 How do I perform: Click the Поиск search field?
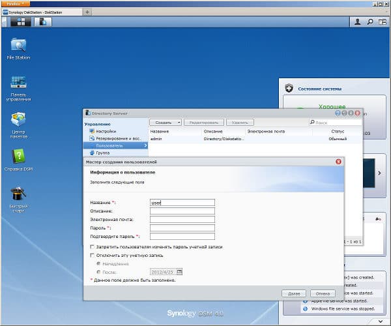[x=336, y=123]
